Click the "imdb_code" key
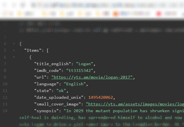This screenshot has width=184, height=127. tap(48, 70)
